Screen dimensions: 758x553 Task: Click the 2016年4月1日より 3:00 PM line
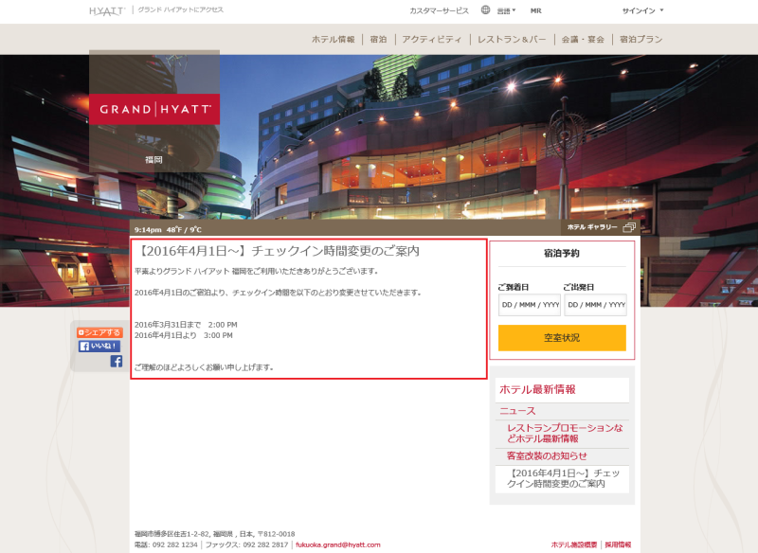coord(183,335)
